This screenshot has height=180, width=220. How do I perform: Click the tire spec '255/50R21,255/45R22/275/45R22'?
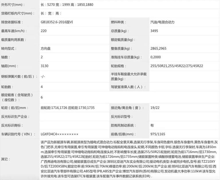[177, 66]
